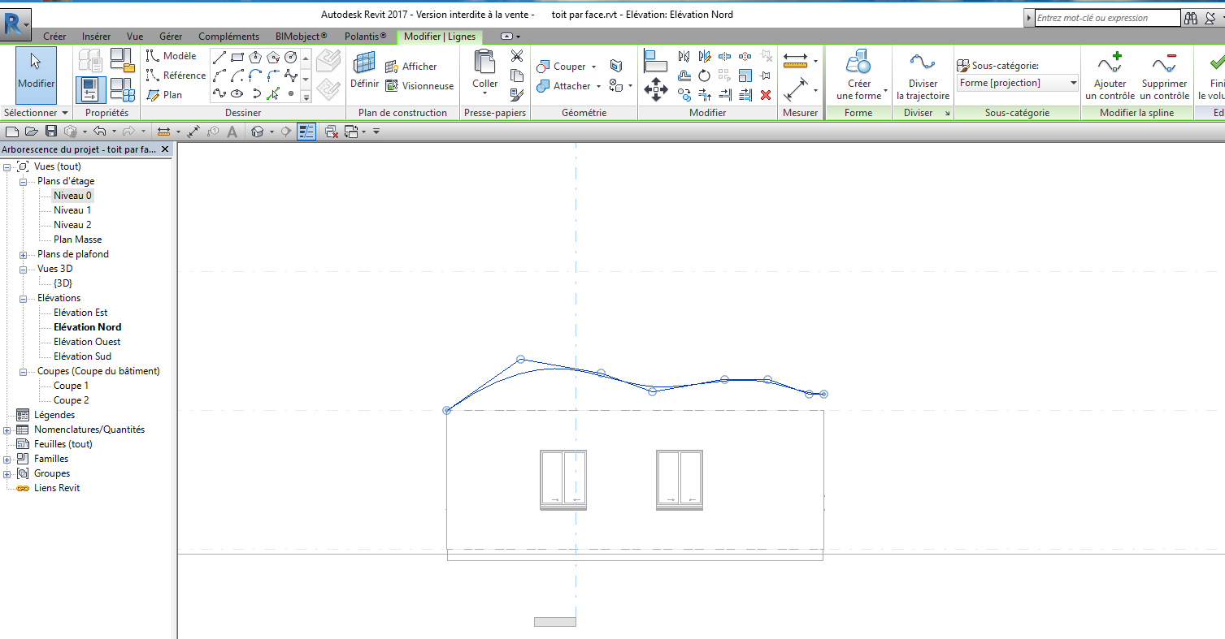Select the rectangle draw tool
The height and width of the screenshot is (639, 1225).
237,57
